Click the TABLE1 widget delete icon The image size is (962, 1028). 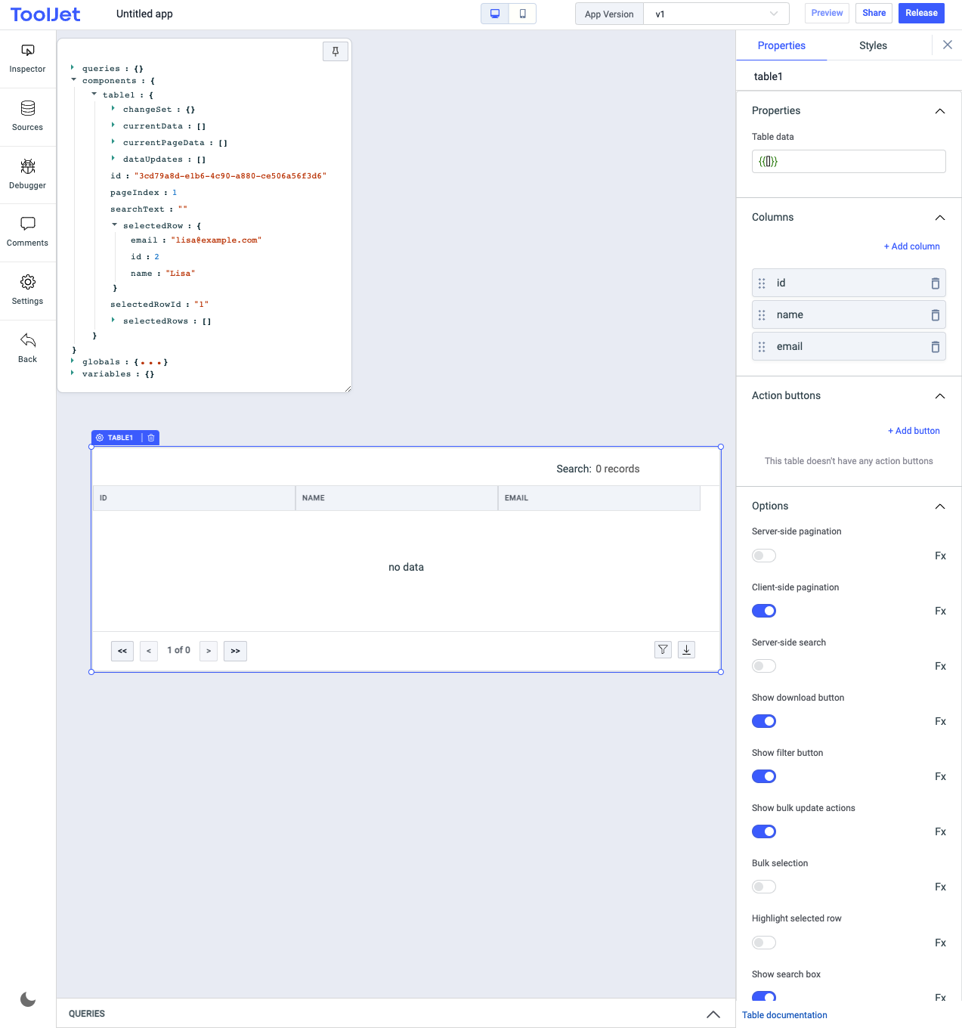coord(151,438)
